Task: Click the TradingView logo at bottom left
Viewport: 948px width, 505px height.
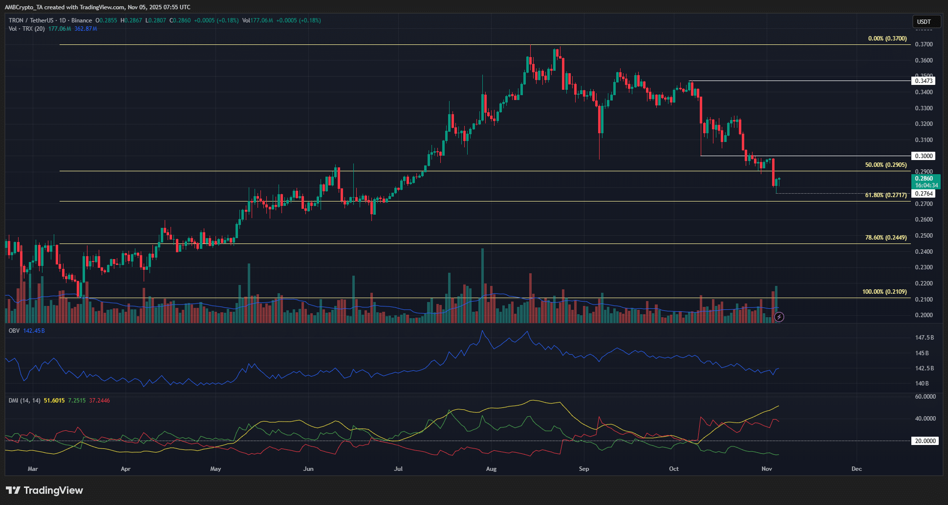Action: pos(44,490)
